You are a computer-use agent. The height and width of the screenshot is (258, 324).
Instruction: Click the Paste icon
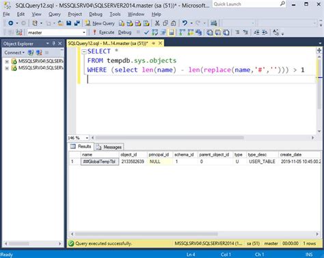(x=174, y=23)
